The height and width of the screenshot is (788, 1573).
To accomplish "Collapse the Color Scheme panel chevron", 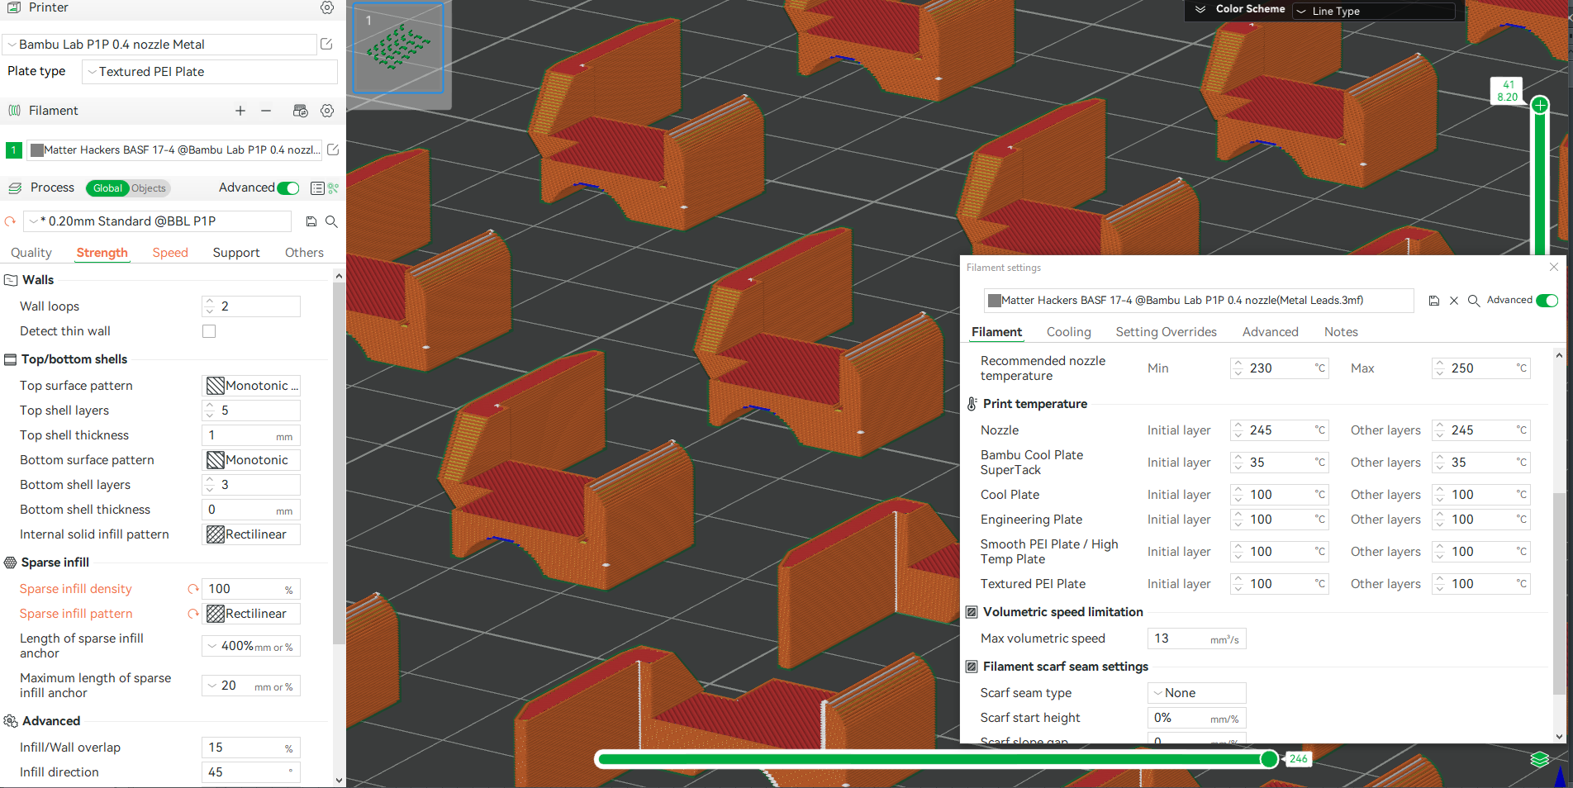I will tap(1200, 9).
